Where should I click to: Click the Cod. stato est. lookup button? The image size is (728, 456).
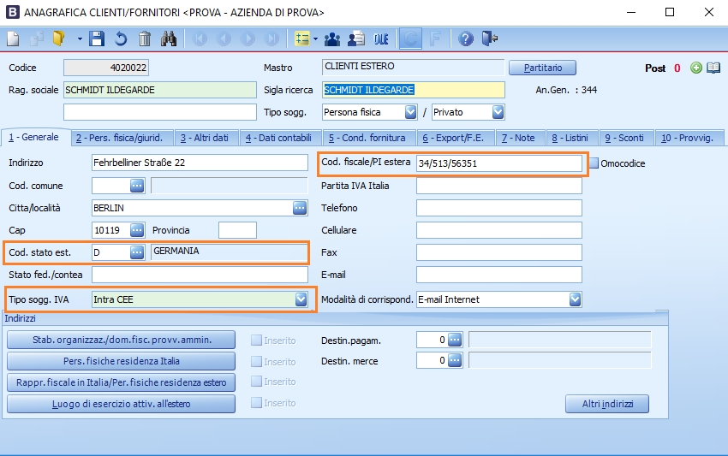tap(137, 252)
